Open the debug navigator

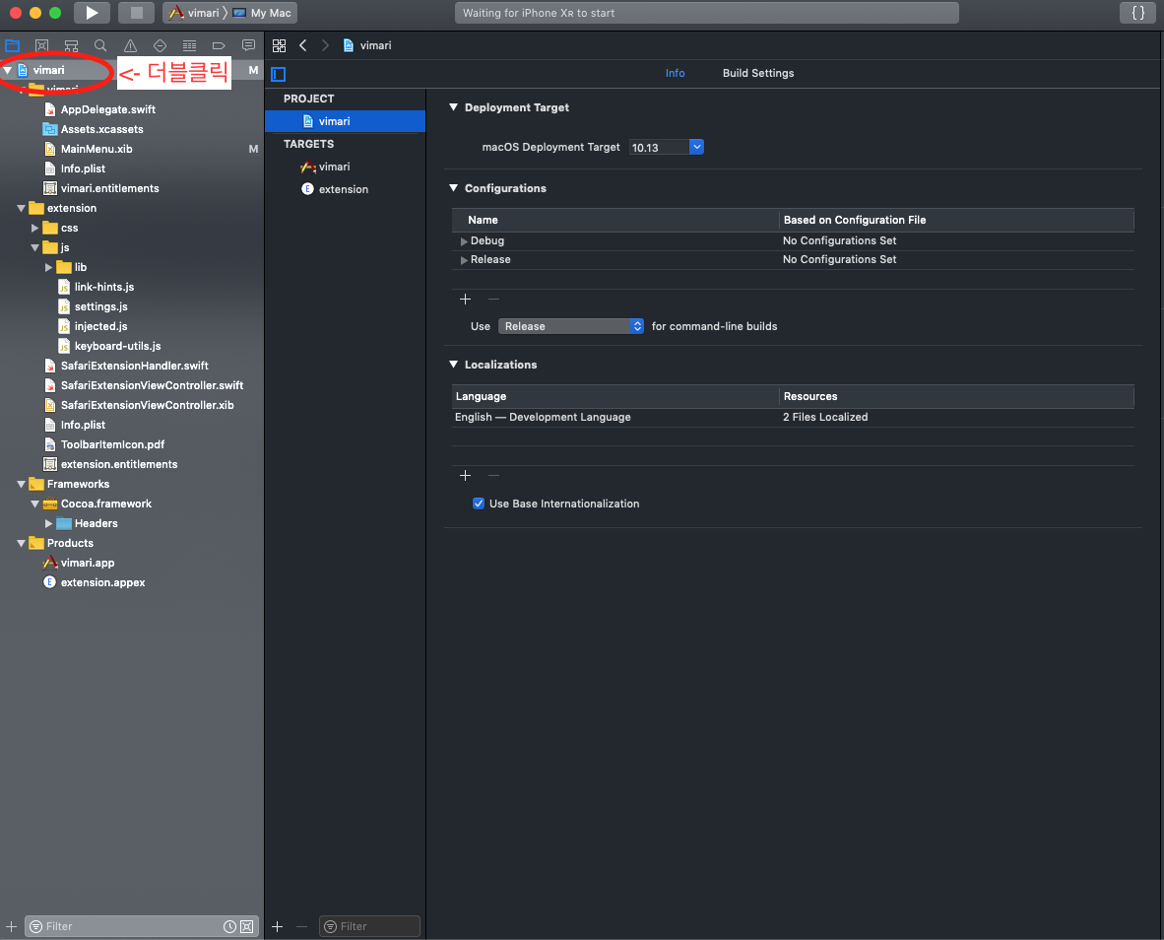click(189, 45)
